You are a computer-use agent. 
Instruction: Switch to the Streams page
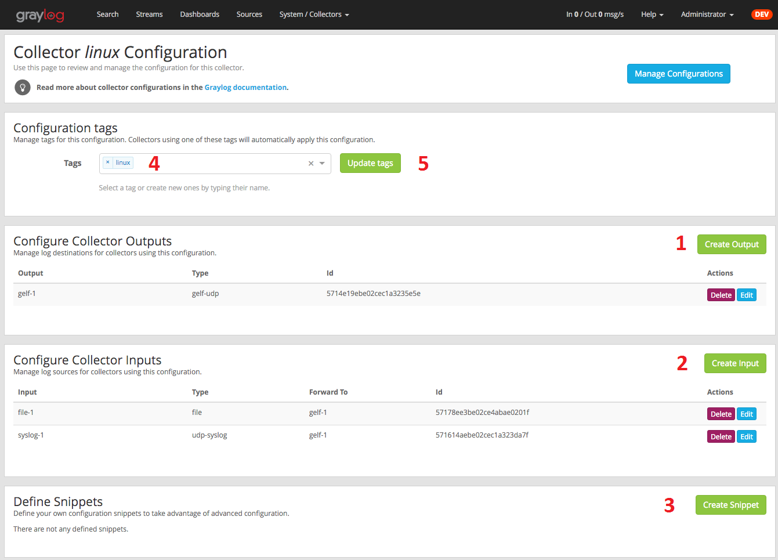click(x=149, y=15)
